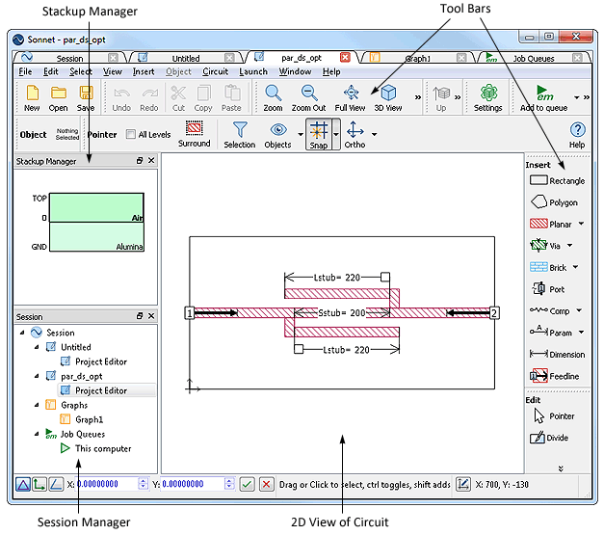The height and width of the screenshot is (535, 604).
Task: Open the 3D View tool
Action: click(x=387, y=94)
